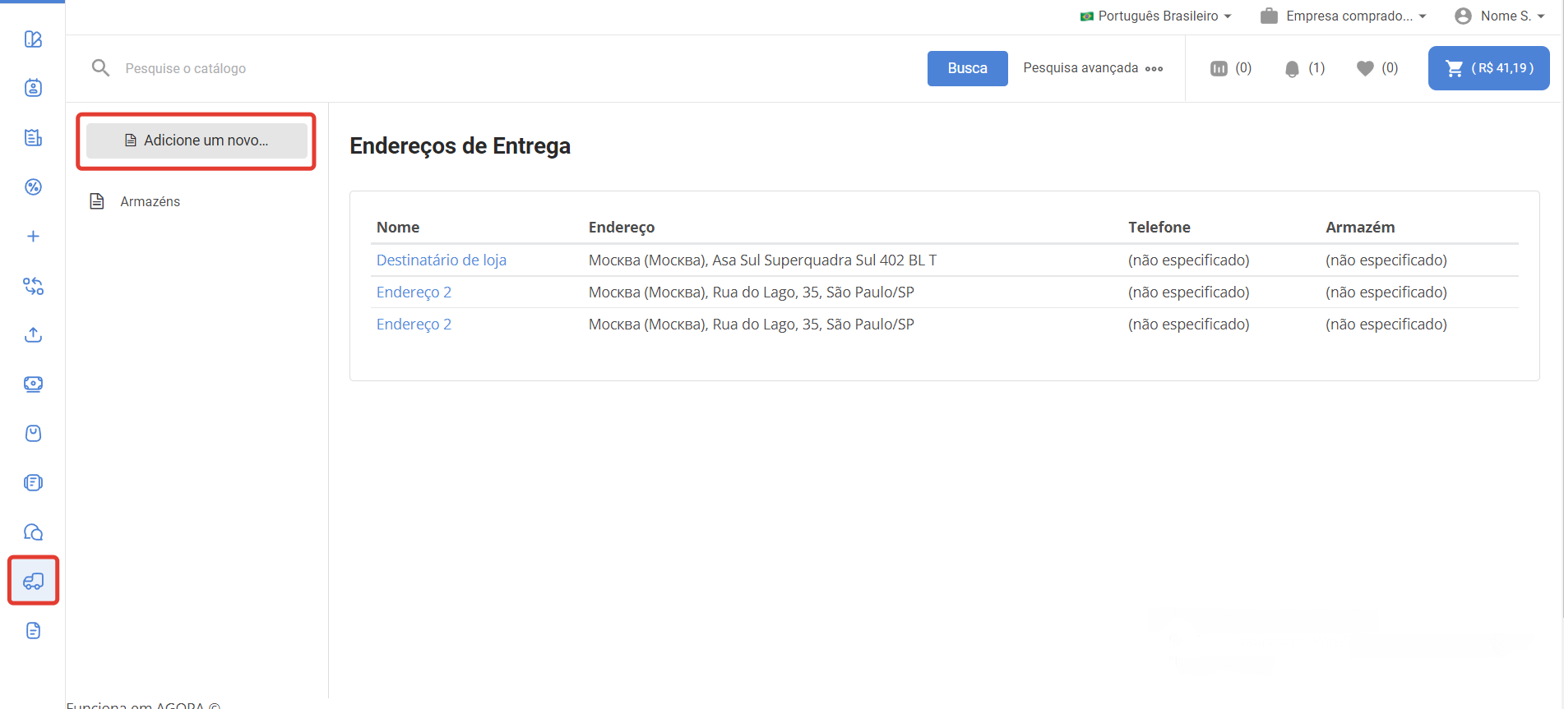The height and width of the screenshot is (709, 1564).
Task: Open the delivery truck sidebar icon
Action: click(33, 581)
